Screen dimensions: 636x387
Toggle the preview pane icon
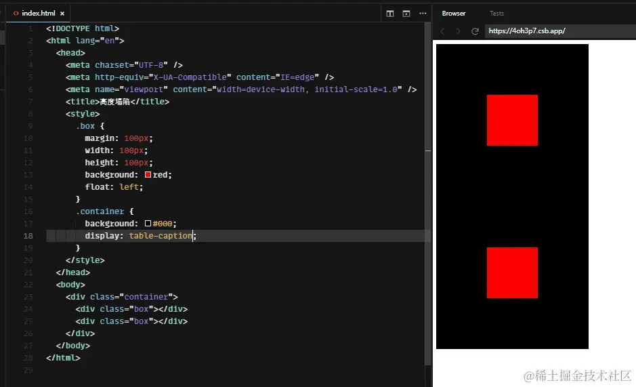click(406, 14)
